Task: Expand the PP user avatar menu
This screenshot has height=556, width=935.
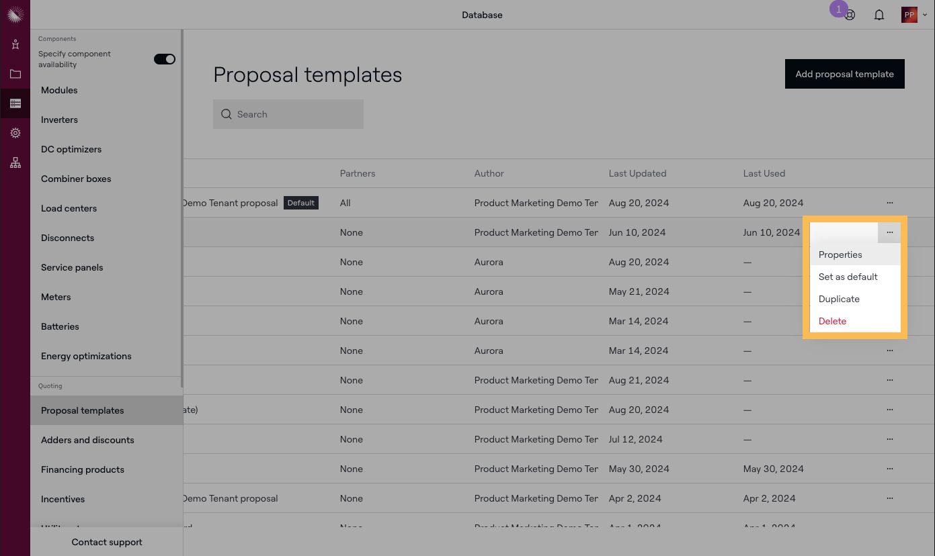Action: [913, 15]
